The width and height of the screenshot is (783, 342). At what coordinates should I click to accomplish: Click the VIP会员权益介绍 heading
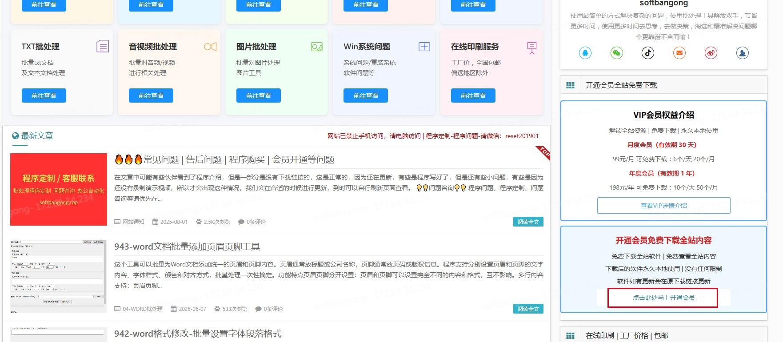point(663,115)
